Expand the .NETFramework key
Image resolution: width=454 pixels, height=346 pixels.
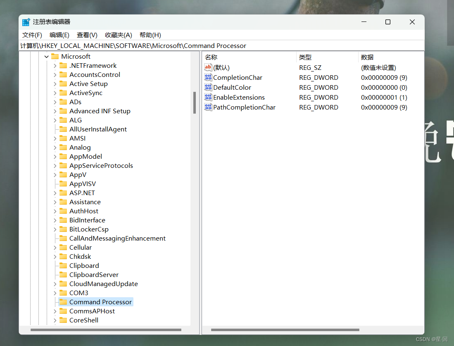pyautogui.click(x=55, y=66)
